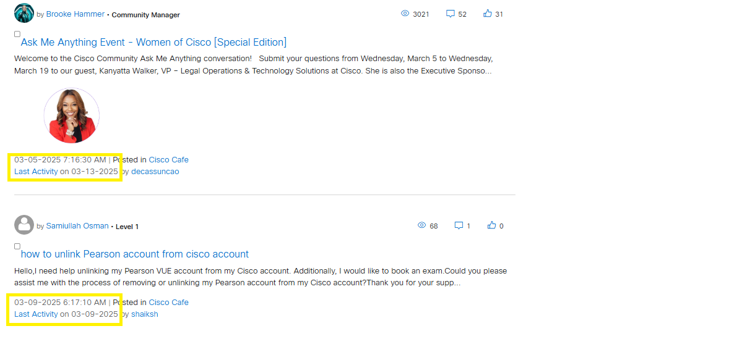The image size is (750, 339).
Task: Open the Ask Me Anything Event post title
Action: [x=153, y=42]
